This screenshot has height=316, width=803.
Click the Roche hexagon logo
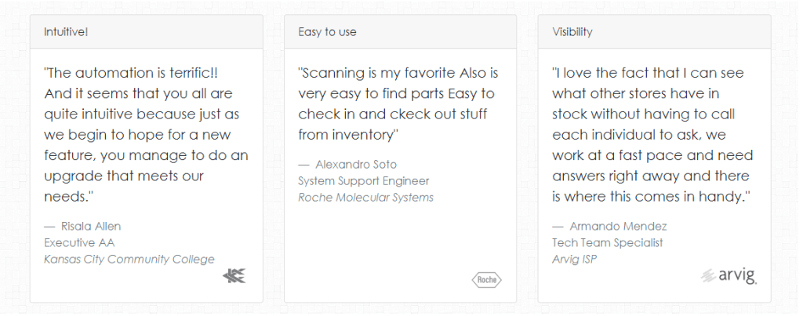(486, 279)
